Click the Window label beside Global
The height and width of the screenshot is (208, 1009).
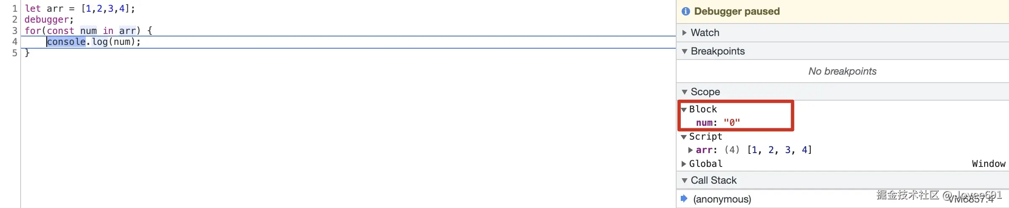point(988,164)
